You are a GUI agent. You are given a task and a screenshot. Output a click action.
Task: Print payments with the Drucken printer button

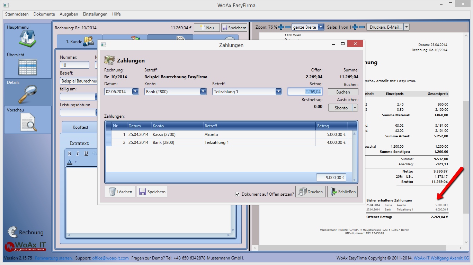pyautogui.click(x=311, y=192)
